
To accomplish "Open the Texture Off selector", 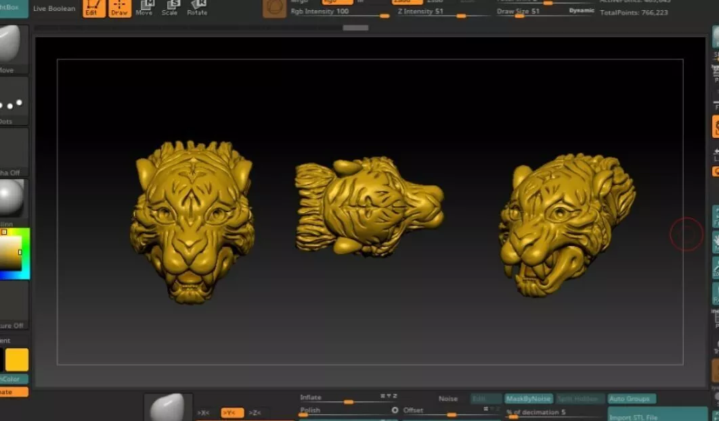I will (14, 305).
